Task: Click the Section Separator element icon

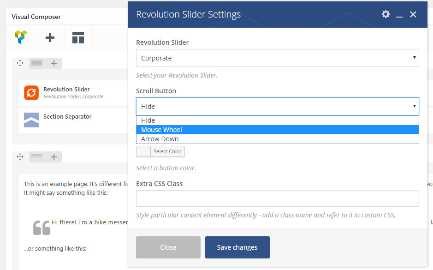Action: pyautogui.click(x=31, y=120)
